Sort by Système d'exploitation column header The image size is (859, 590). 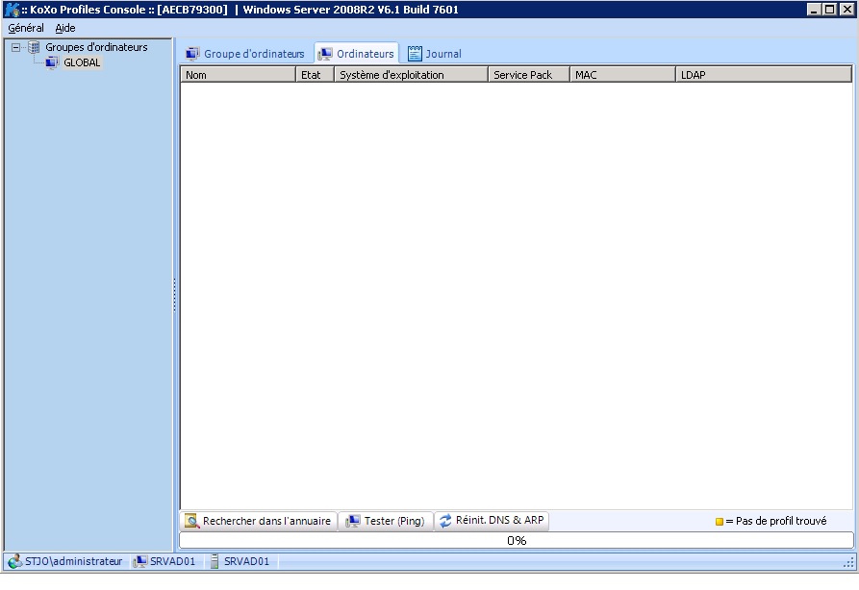tap(412, 75)
